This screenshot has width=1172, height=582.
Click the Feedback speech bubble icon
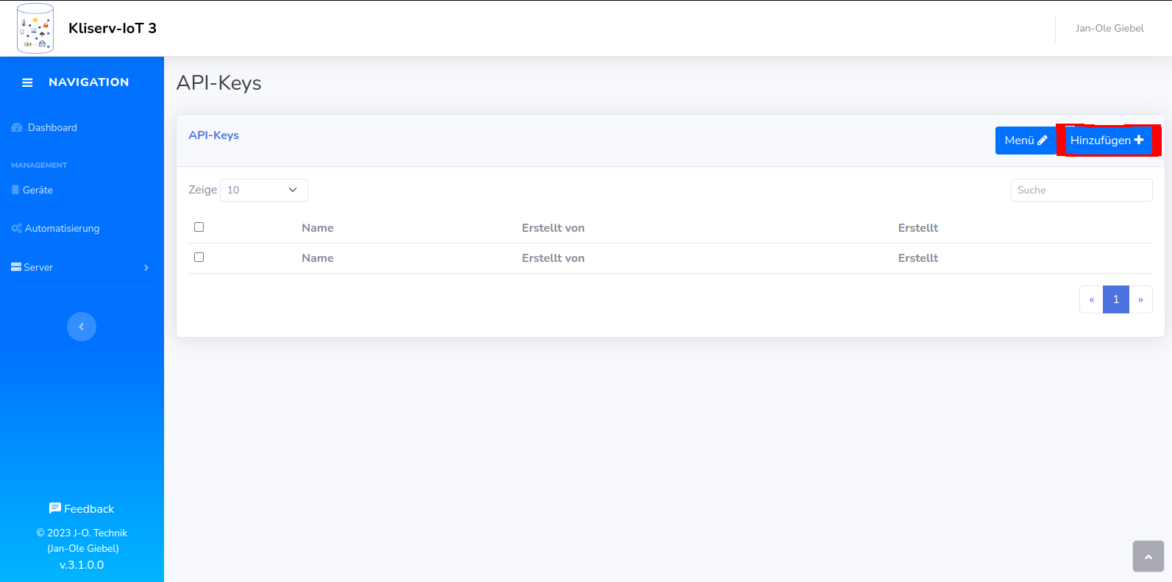point(55,508)
